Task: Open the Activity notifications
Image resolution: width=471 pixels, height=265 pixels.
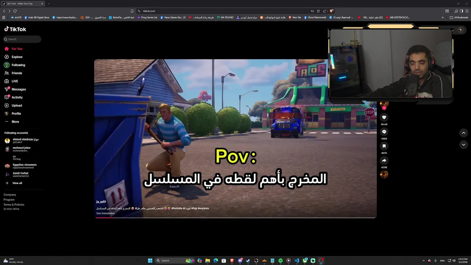Action: pos(17,97)
